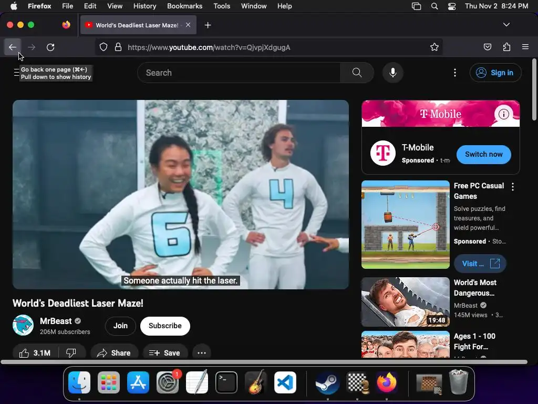Screen dimensions: 538x404
Task: Click the horizontal scrollbar at the bottom
Action: [264, 362]
